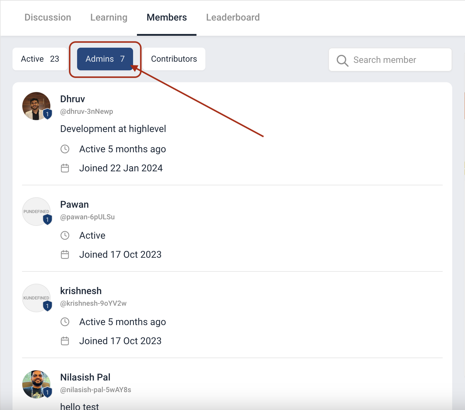Click calendar icon in krishnesh's joined row
This screenshot has width=465, height=410.
65,341
